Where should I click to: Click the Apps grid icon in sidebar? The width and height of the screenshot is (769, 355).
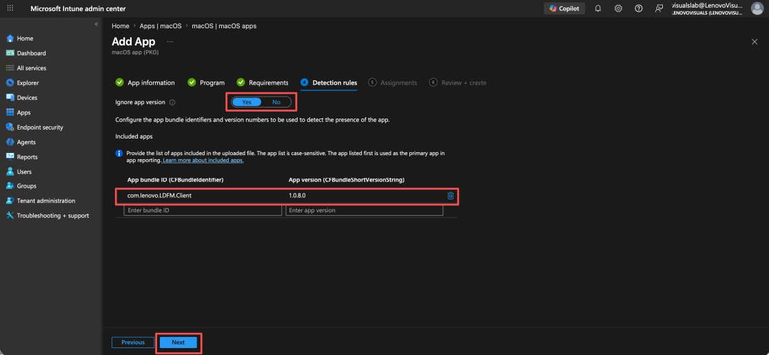click(10, 112)
